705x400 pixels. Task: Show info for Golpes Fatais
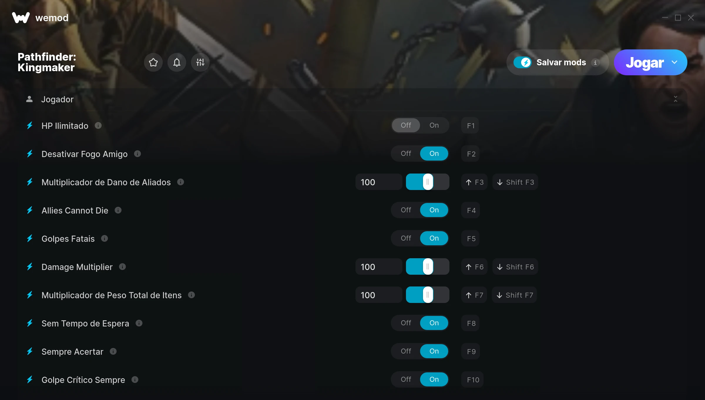pos(105,239)
